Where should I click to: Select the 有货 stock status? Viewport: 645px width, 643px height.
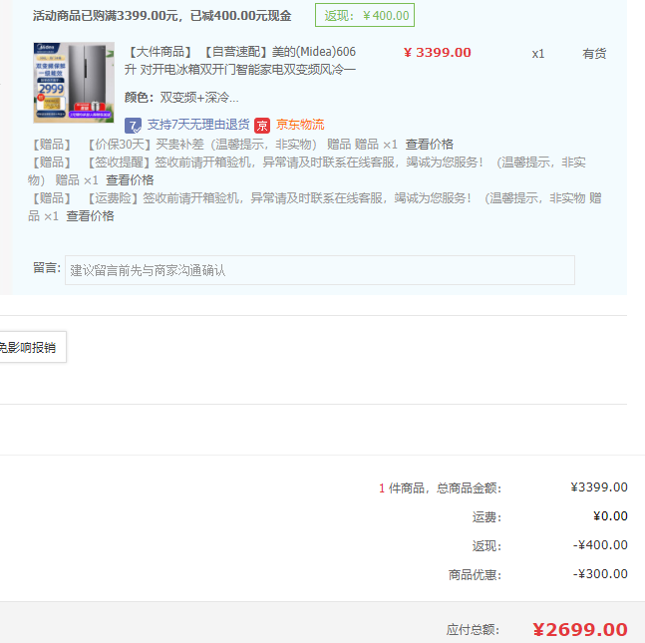point(594,54)
